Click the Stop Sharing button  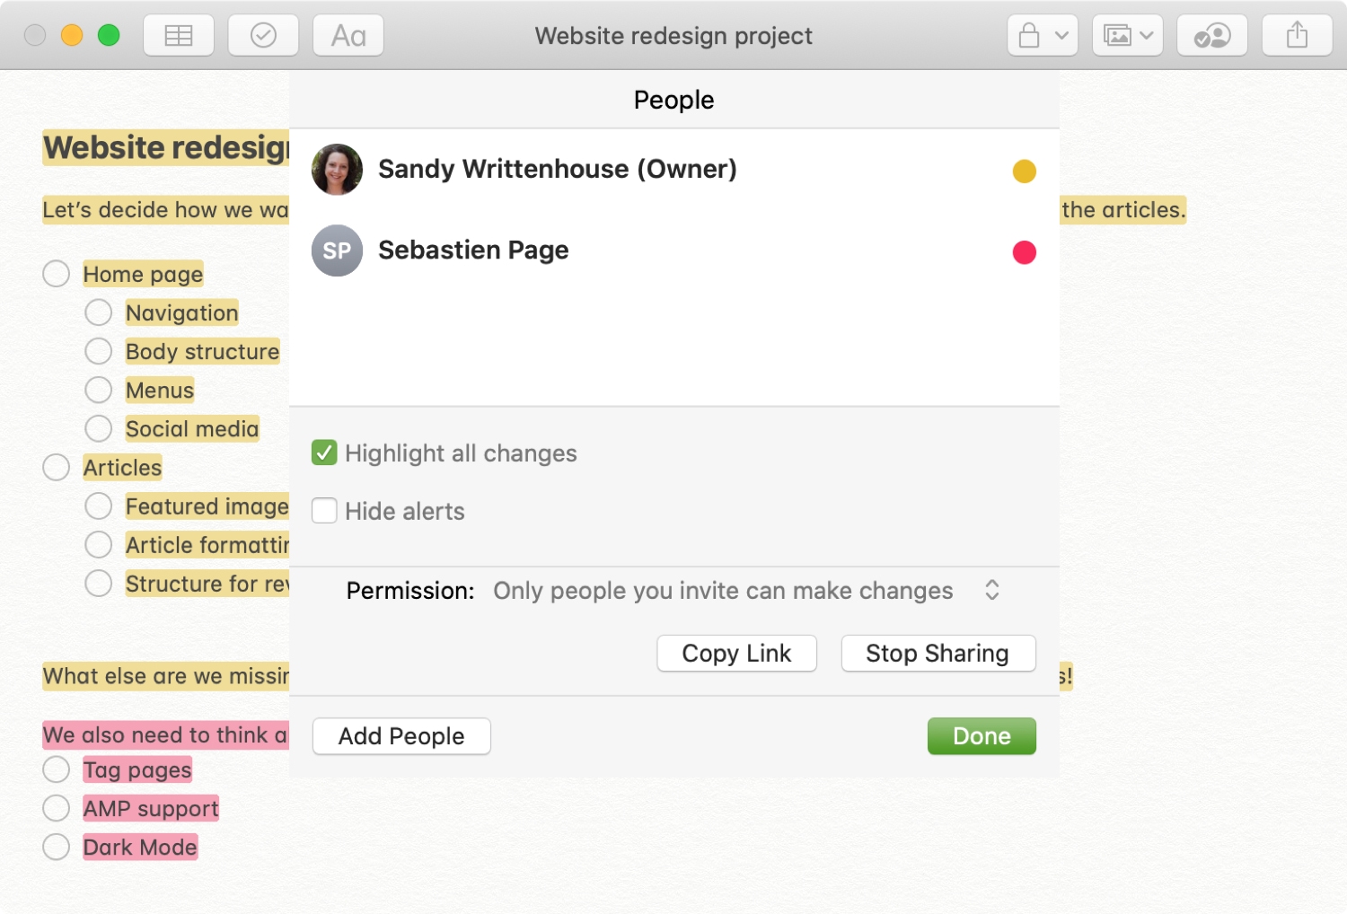(x=938, y=654)
